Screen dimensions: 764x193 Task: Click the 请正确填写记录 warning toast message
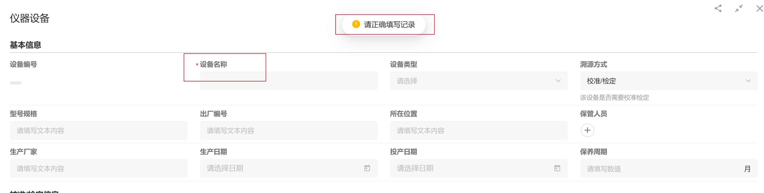(389, 24)
